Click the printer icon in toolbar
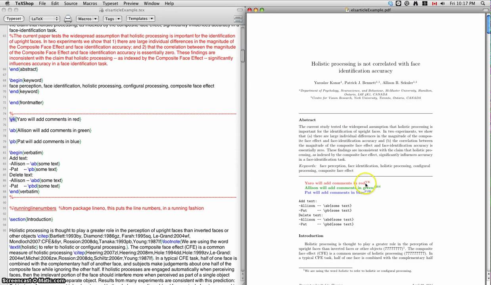The image size is (491, 285). click(68, 19)
